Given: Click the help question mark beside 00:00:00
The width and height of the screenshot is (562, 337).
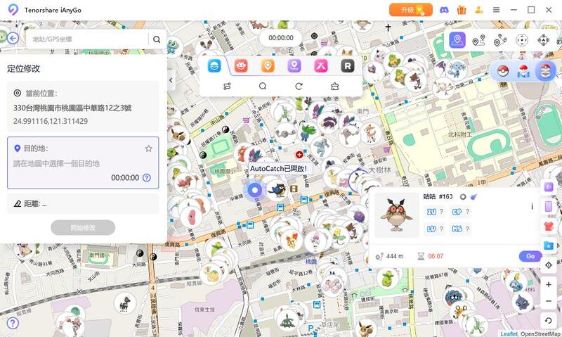Looking at the screenshot, I should [147, 178].
